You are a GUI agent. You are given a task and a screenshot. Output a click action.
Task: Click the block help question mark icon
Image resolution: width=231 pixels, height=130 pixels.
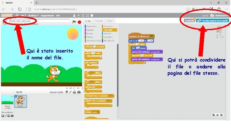(x=92, y=15)
